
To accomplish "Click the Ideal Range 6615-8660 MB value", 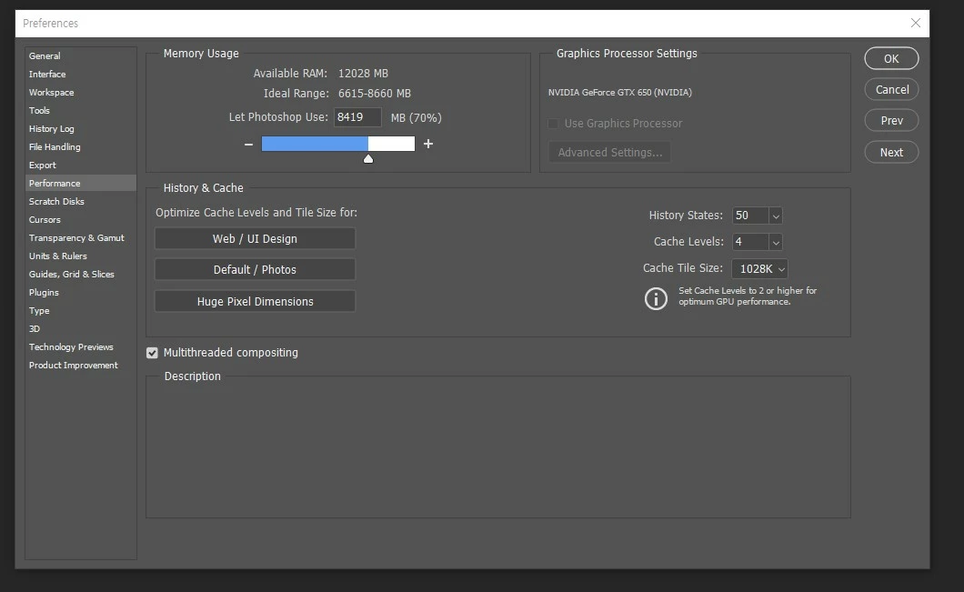I will [375, 94].
